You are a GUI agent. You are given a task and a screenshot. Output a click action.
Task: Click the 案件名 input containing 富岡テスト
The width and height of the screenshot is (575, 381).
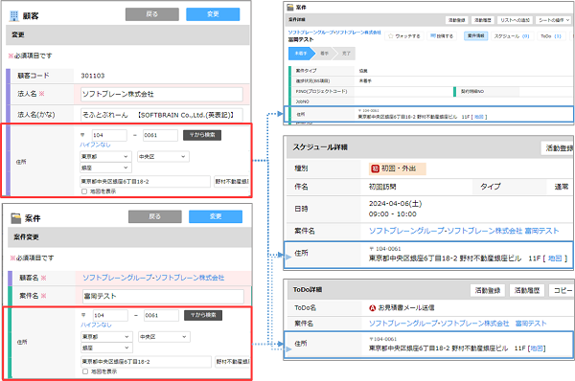tap(163, 296)
